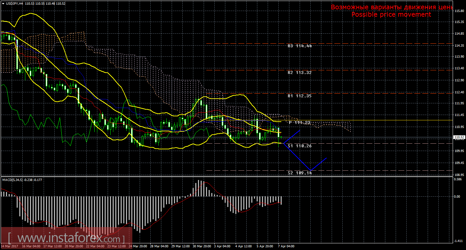Click the S1 110.26 support label

point(299,146)
